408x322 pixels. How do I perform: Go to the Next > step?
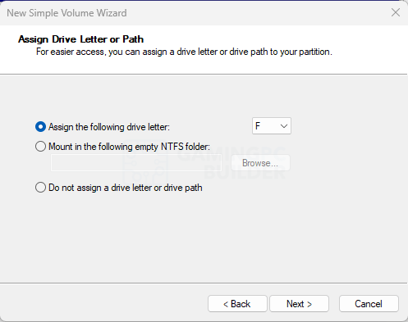pyautogui.click(x=299, y=304)
